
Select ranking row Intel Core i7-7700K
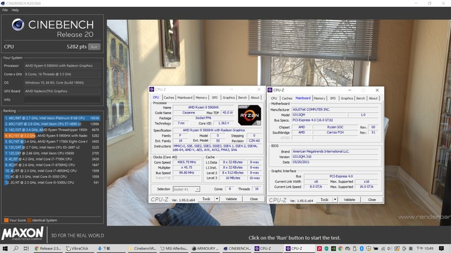click(52, 159)
